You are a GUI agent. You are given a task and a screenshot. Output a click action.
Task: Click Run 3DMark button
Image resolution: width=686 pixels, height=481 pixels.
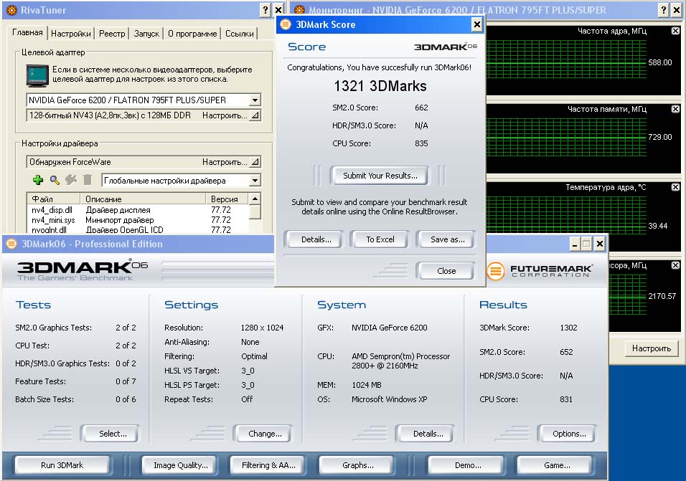point(62,465)
